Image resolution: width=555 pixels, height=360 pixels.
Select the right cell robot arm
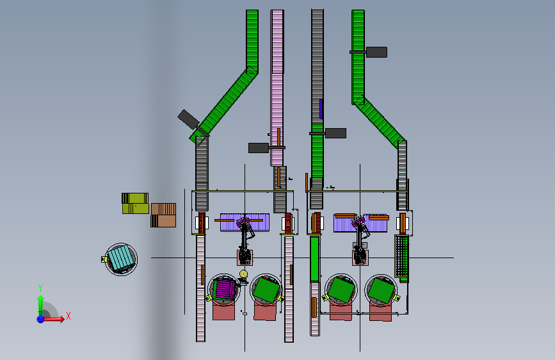click(x=360, y=241)
